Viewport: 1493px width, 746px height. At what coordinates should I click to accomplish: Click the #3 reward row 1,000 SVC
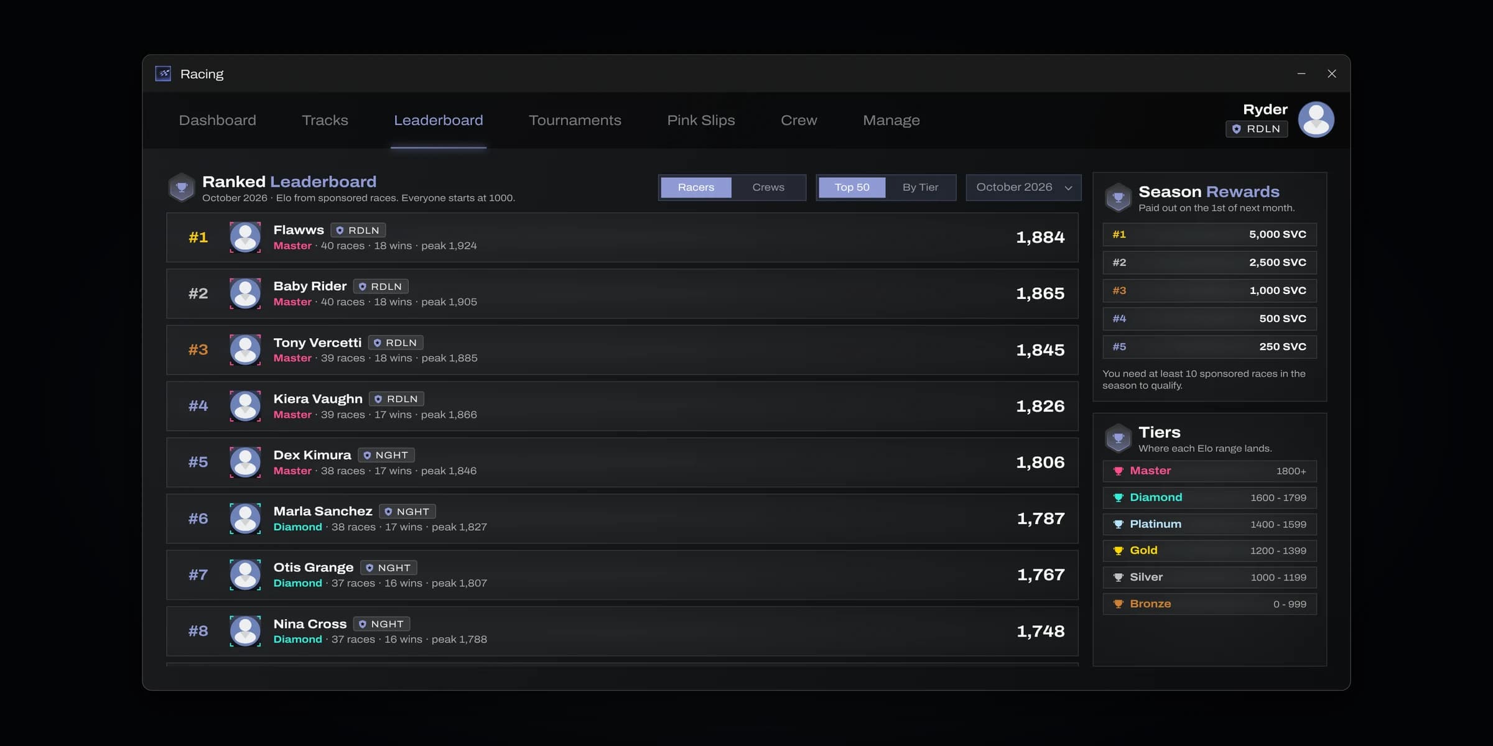[x=1209, y=290]
